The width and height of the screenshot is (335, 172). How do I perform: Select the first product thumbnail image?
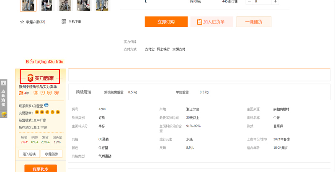(x=28, y=5)
